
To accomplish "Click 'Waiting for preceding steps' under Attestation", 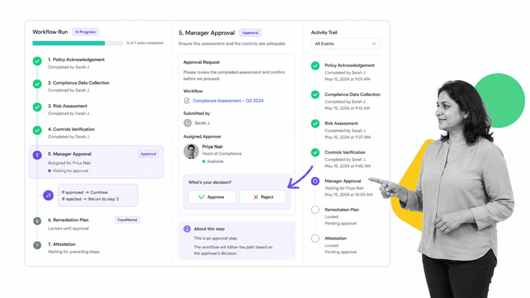I will (x=73, y=252).
